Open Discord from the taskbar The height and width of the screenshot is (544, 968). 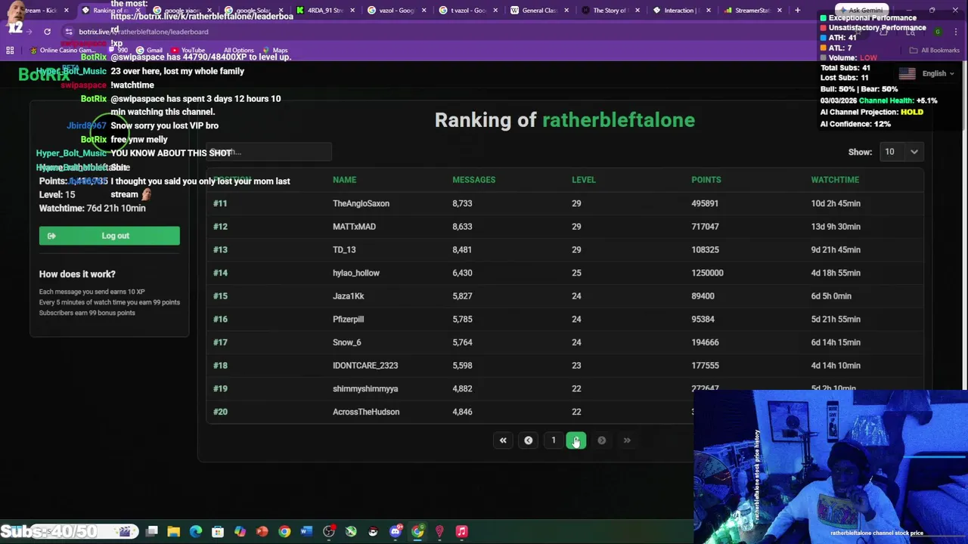(395, 532)
